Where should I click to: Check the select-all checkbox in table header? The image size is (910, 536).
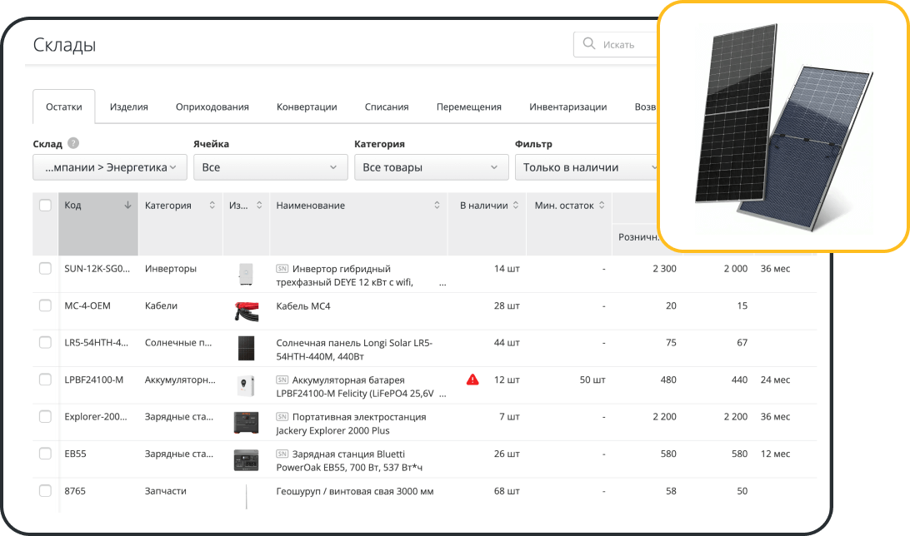(x=45, y=204)
